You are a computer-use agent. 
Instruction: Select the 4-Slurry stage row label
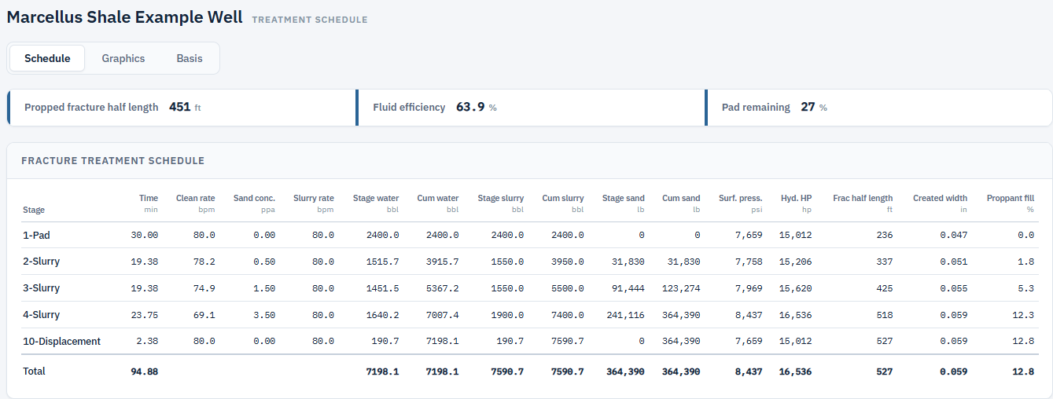[x=42, y=315]
